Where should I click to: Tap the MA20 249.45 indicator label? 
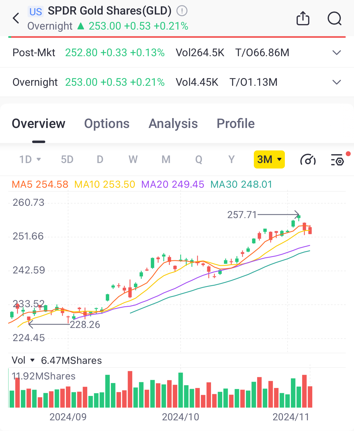[173, 184]
